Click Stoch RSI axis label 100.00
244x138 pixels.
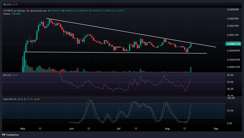(231, 98)
